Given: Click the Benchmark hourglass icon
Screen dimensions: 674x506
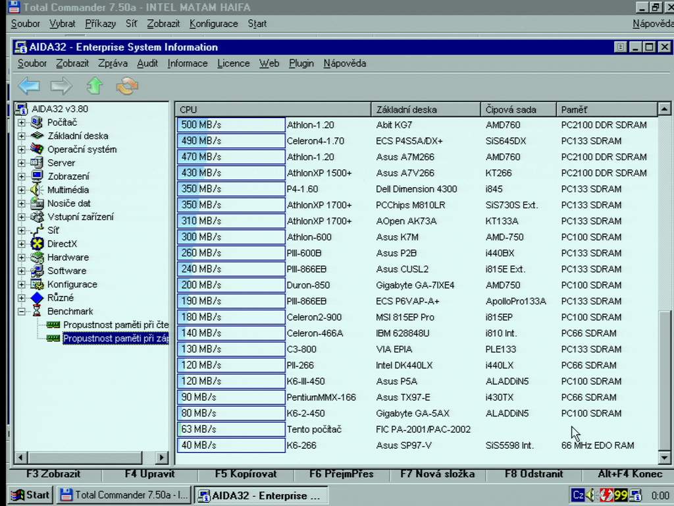Looking at the screenshot, I should (37, 311).
